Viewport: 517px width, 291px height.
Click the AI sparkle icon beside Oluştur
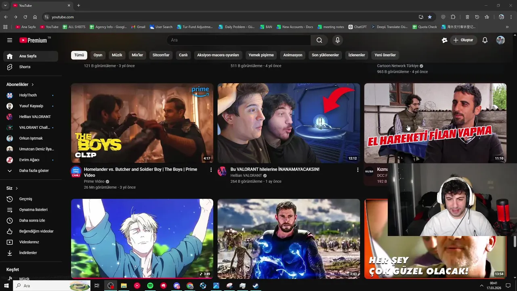444,40
